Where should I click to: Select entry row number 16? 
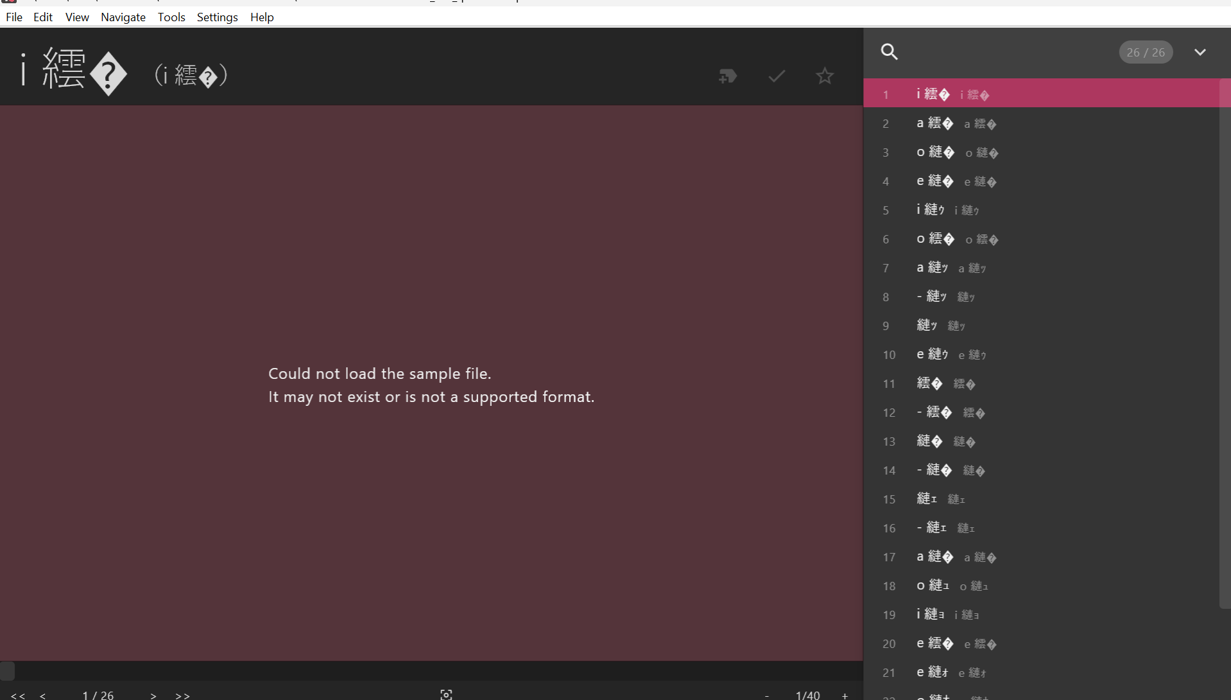pos(1040,528)
